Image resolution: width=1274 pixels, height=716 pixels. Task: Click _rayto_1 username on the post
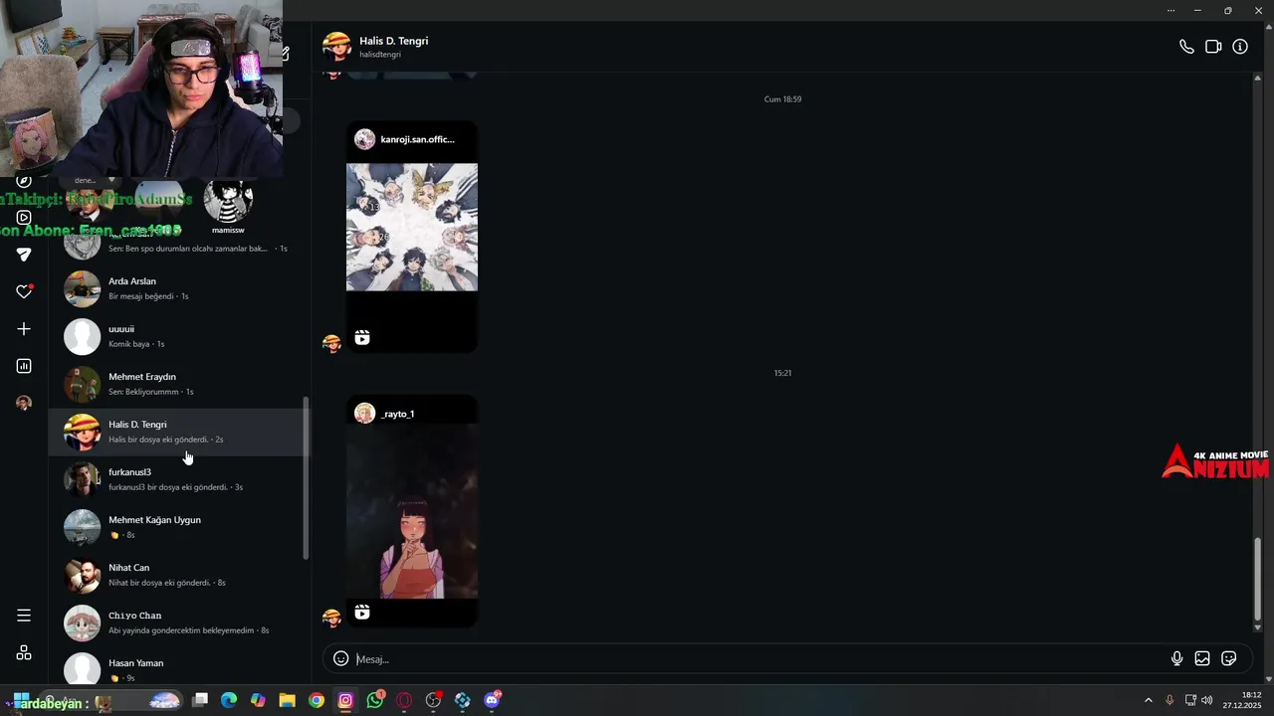pyautogui.click(x=397, y=414)
